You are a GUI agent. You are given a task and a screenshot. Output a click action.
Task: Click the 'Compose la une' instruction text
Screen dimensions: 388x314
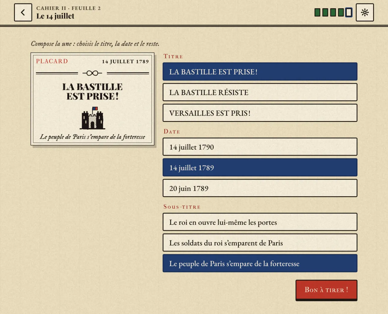point(95,44)
